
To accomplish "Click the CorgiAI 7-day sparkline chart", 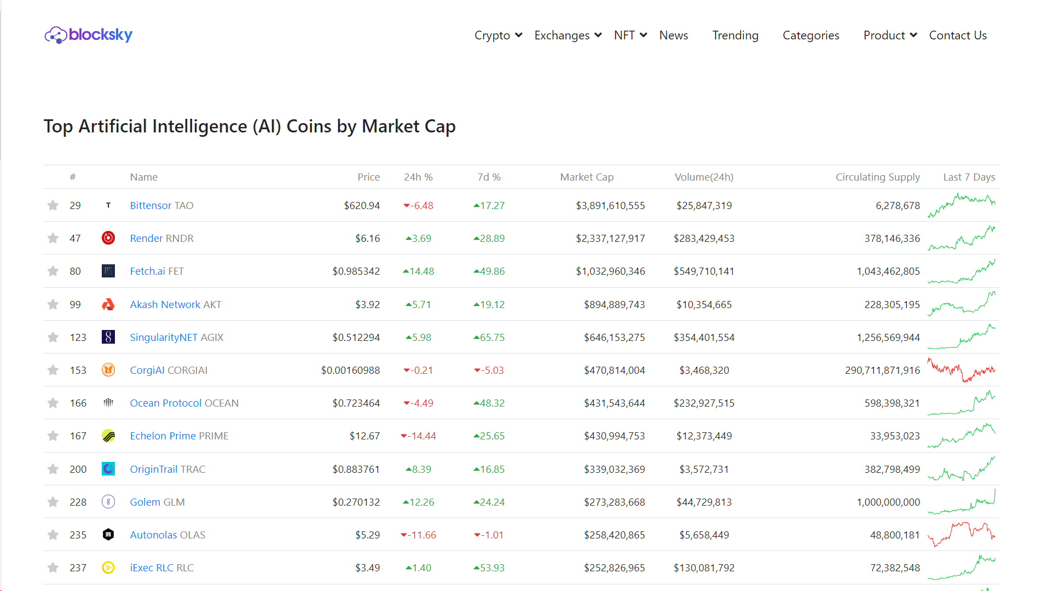I will coord(961,370).
